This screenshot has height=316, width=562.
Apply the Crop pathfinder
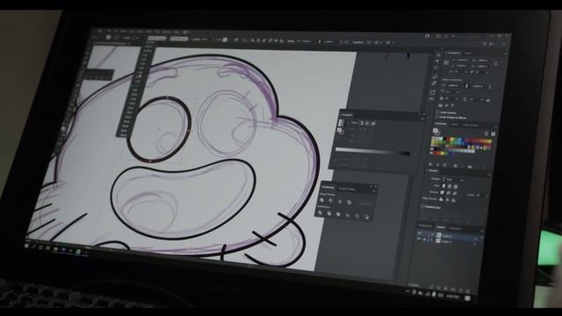tap(348, 215)
